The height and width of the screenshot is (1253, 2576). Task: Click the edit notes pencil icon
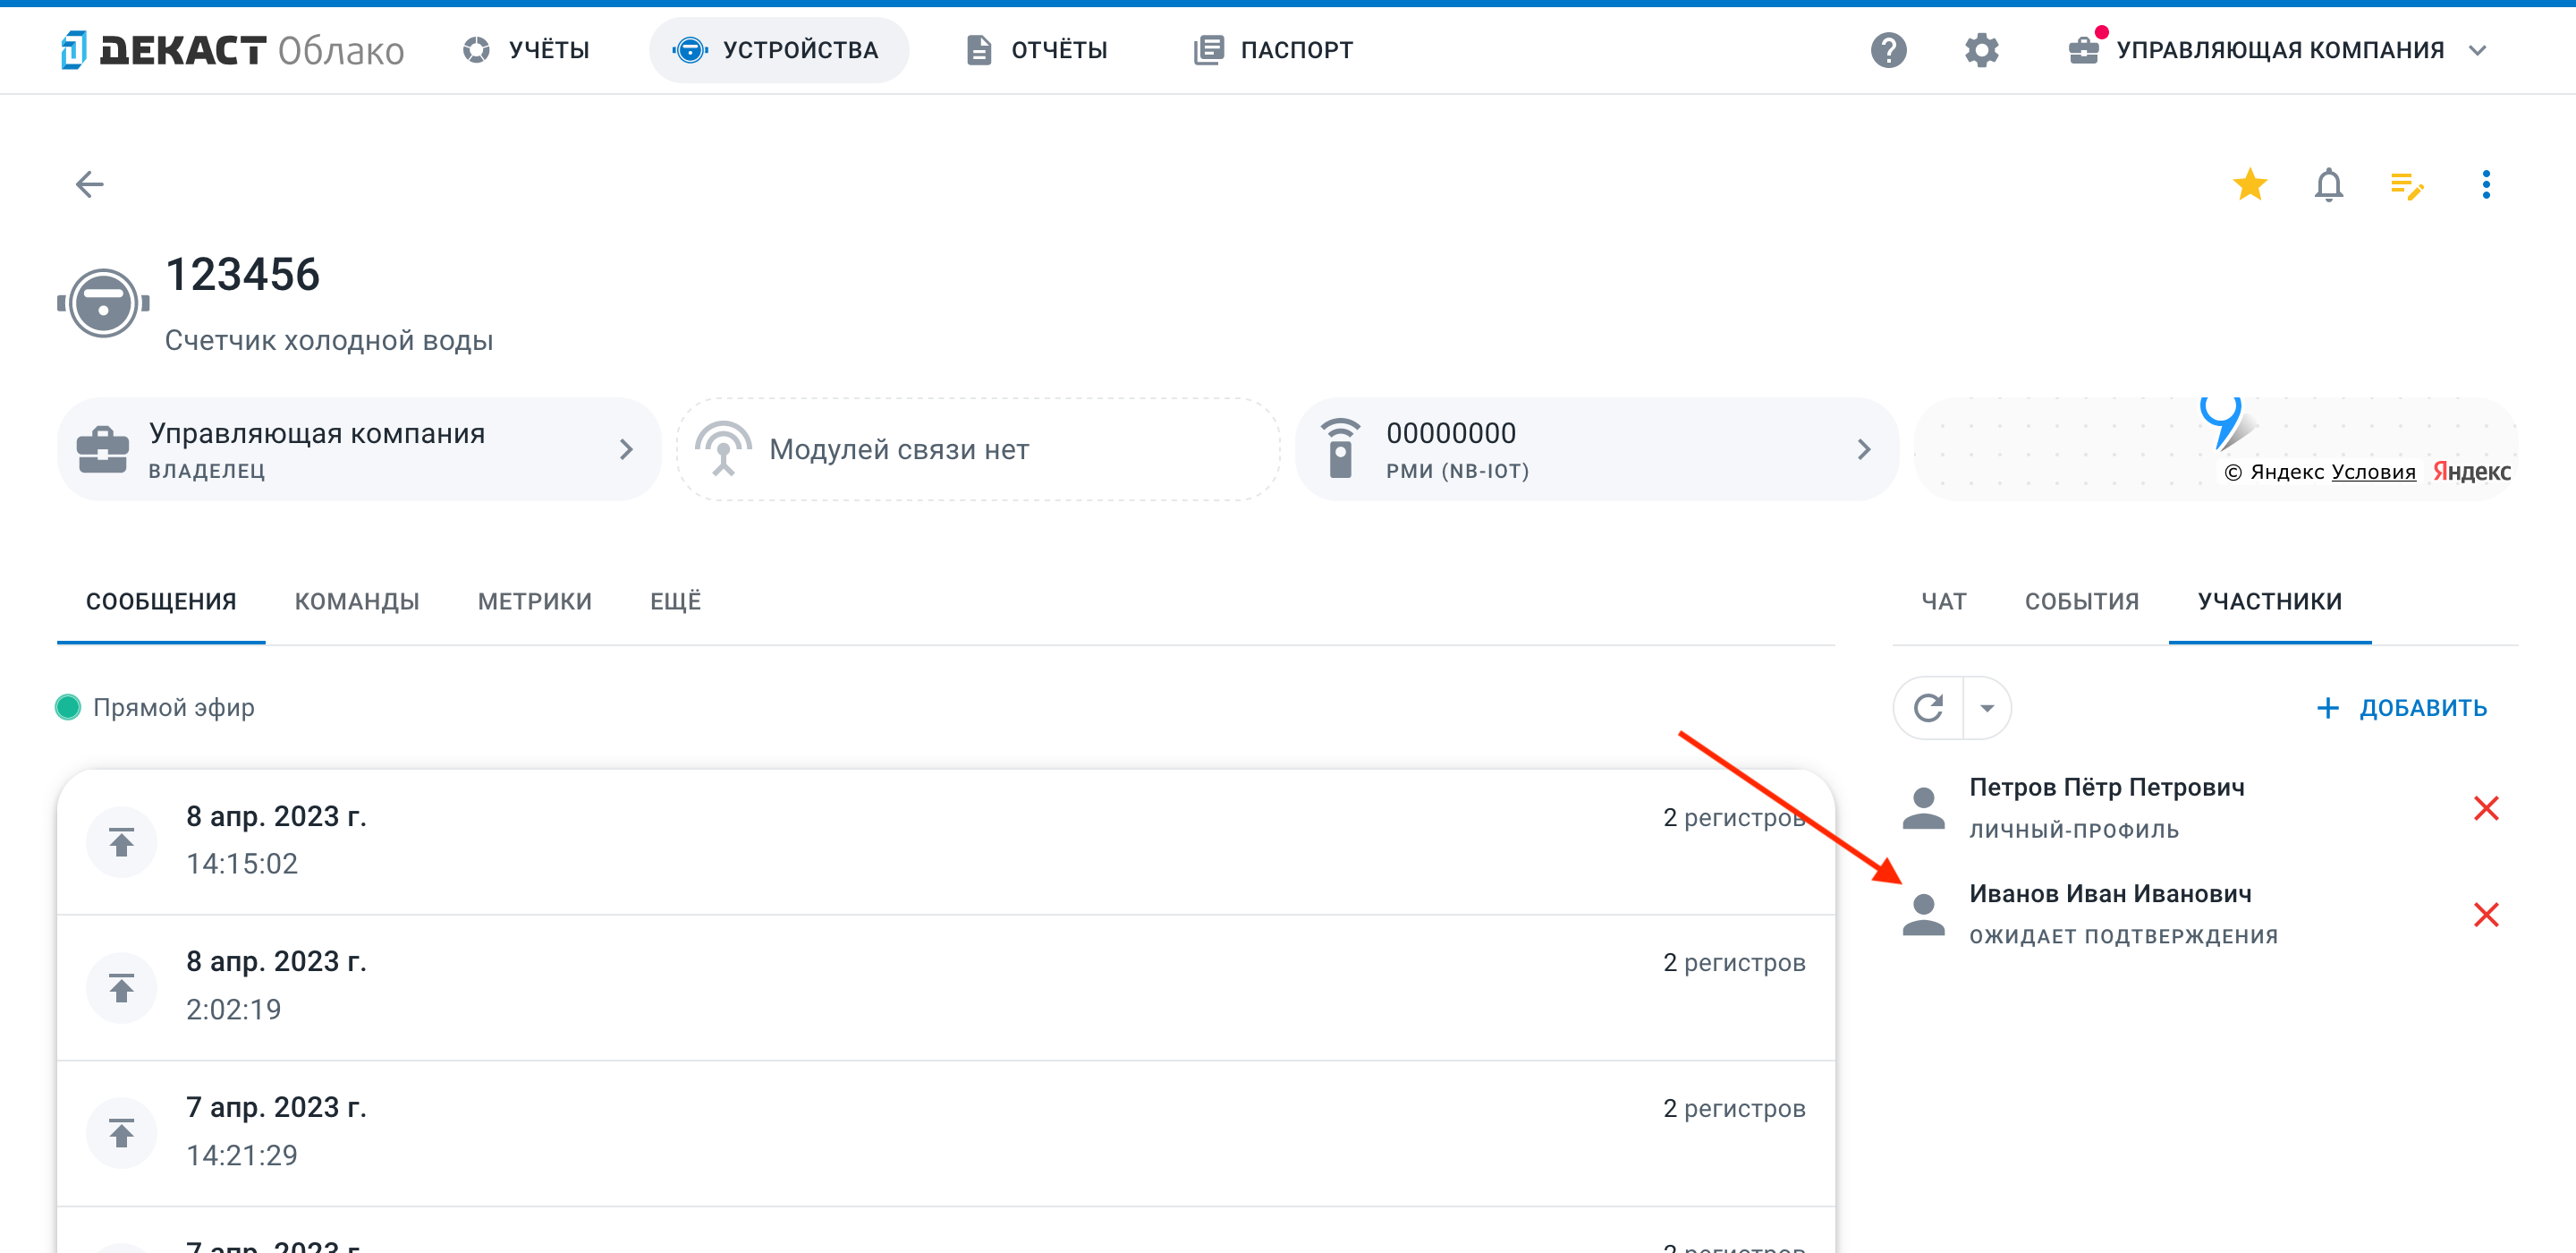(2407, 185)
